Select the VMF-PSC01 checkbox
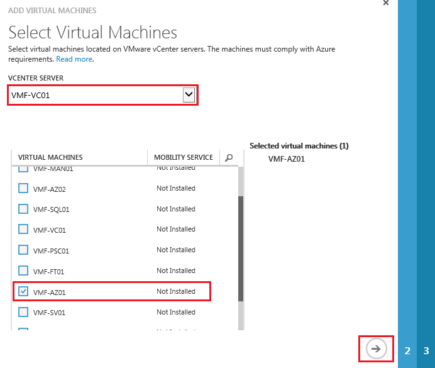The image size is (435, 368). (x=23, y=250)
